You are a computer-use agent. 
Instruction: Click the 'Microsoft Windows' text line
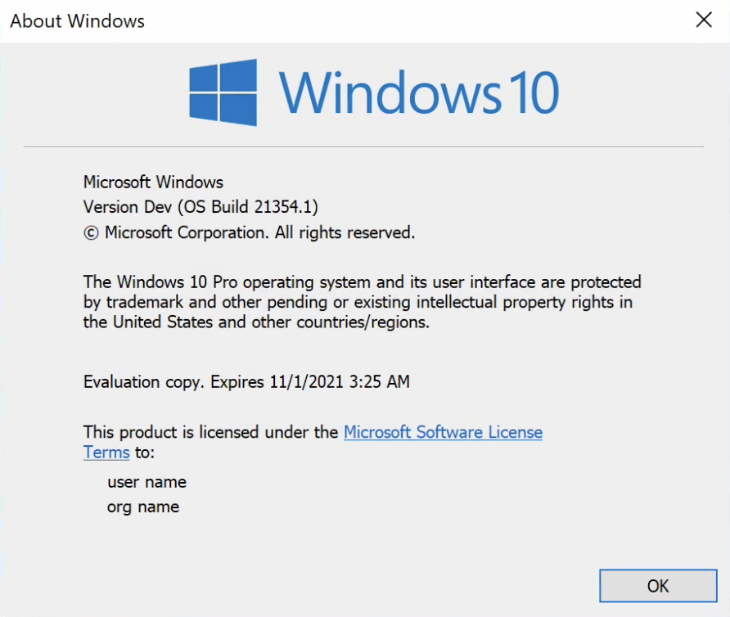pyautogui.click(x=153, y=182)
